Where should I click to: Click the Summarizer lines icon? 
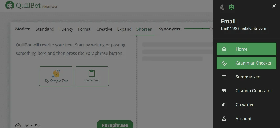click(x=224, y=77)
